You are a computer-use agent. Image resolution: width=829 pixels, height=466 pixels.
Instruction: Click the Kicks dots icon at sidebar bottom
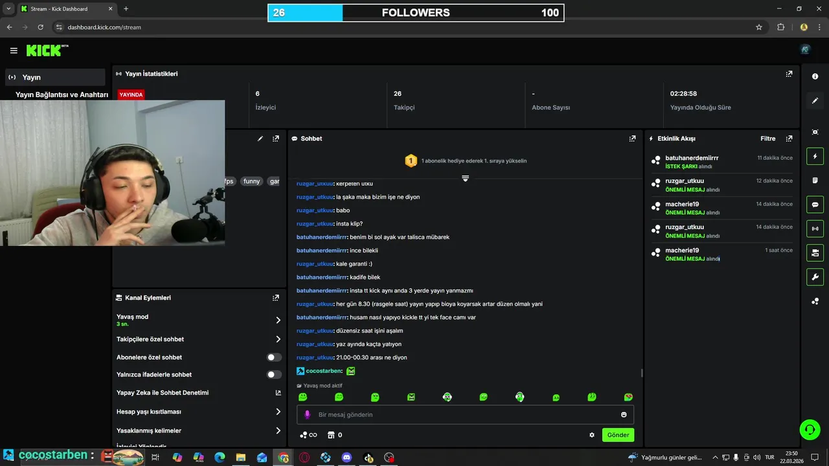tap(815, 302)
